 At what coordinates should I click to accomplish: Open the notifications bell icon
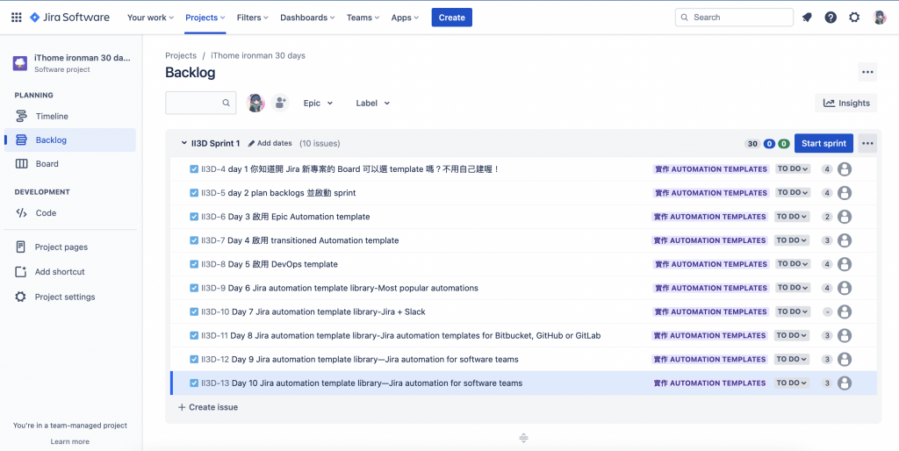807,18
